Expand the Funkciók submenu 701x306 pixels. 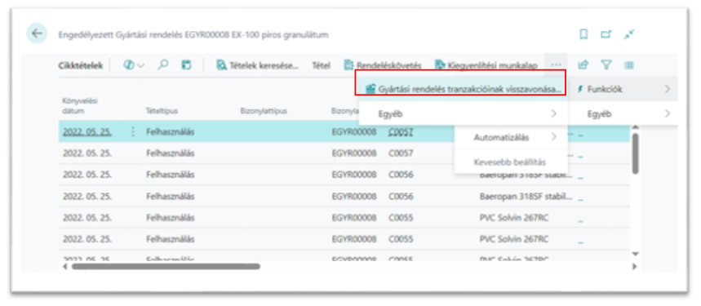pos(623,89)
